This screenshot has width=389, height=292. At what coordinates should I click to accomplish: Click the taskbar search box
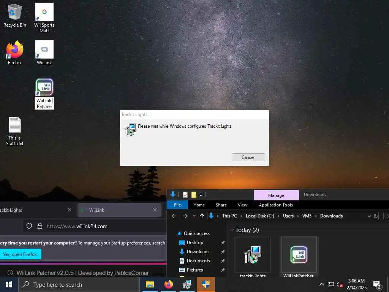[79, 284]
